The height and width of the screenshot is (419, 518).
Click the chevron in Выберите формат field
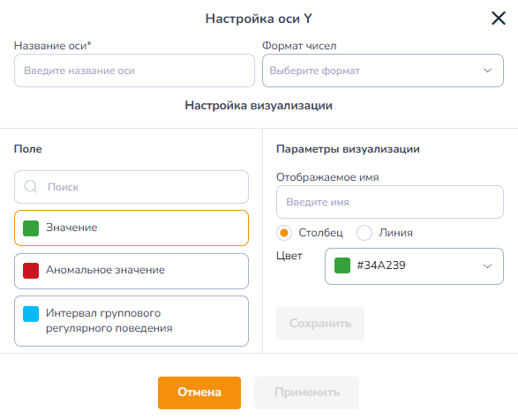tap(487, 71)
